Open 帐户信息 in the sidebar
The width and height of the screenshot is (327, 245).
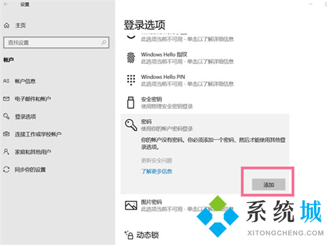pyautogui.click(x=25, y=81)
